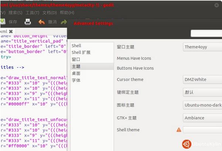Select Shell in the Advanced Settings sidebar
The width and height of the screenshot is (222, 151).
coord(92,46)
